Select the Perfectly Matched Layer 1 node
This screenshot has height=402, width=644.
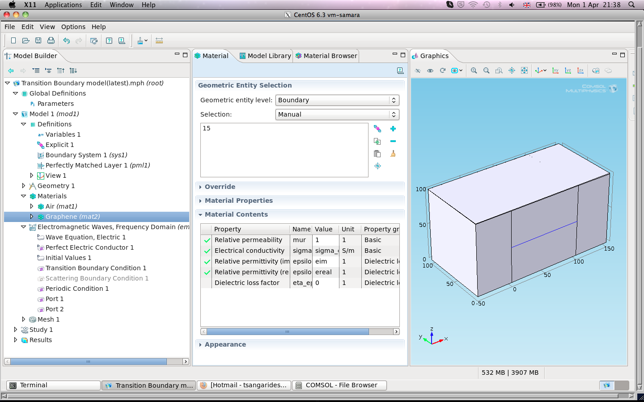point(97,165)
